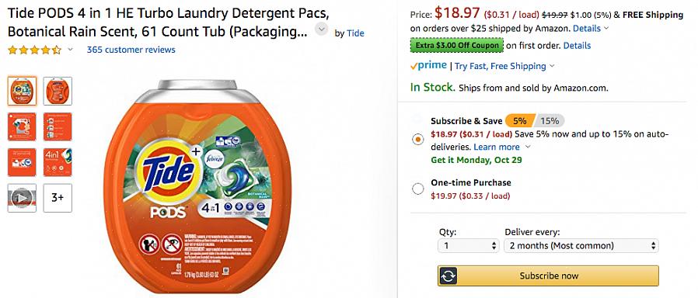Open the 365 customer reviews link
The width and height of the screenshot is (698, 298).
131,50
